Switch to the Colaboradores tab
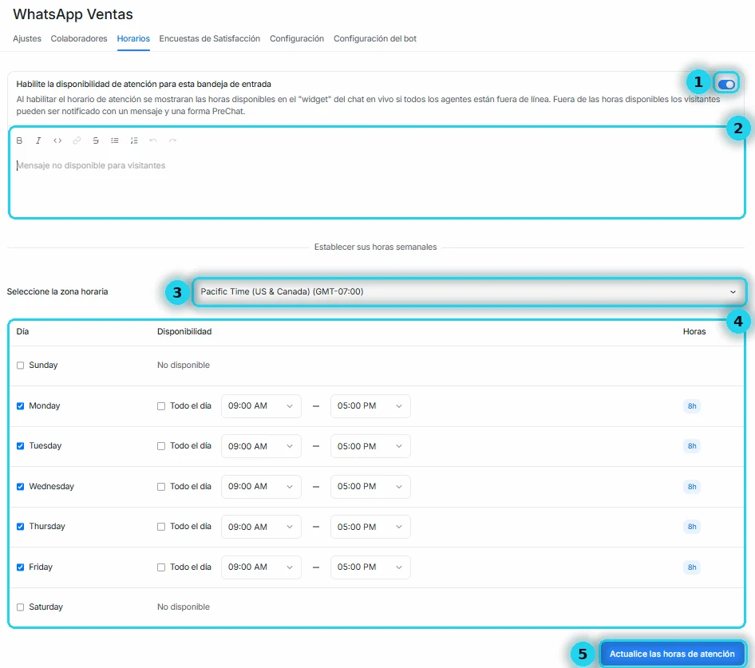 click(79, 38)
